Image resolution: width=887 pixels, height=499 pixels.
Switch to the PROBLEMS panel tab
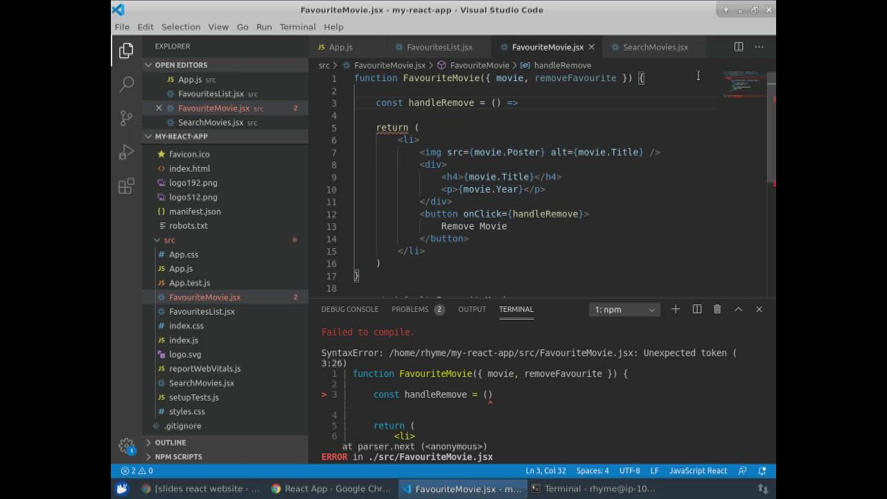point(410,309)
